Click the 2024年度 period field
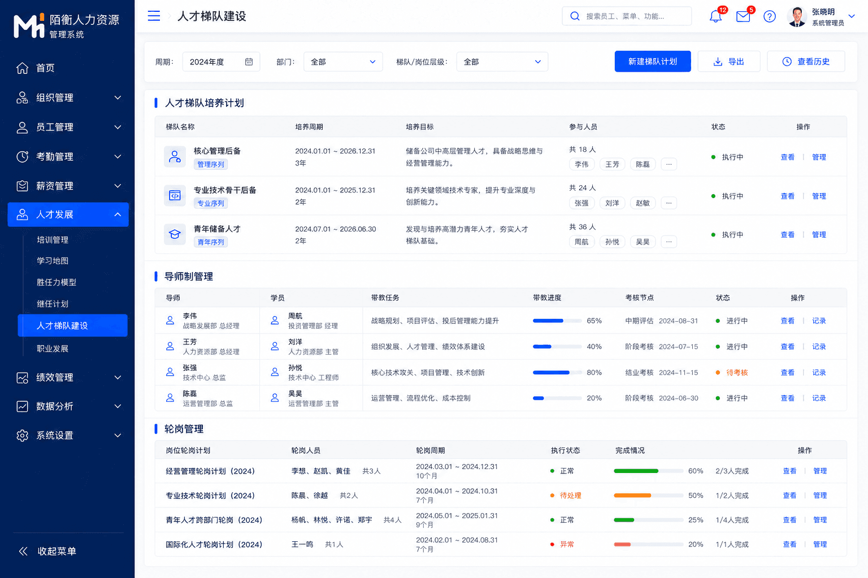The height and width of the screenshot is (578, 868). tap(221, 62)
